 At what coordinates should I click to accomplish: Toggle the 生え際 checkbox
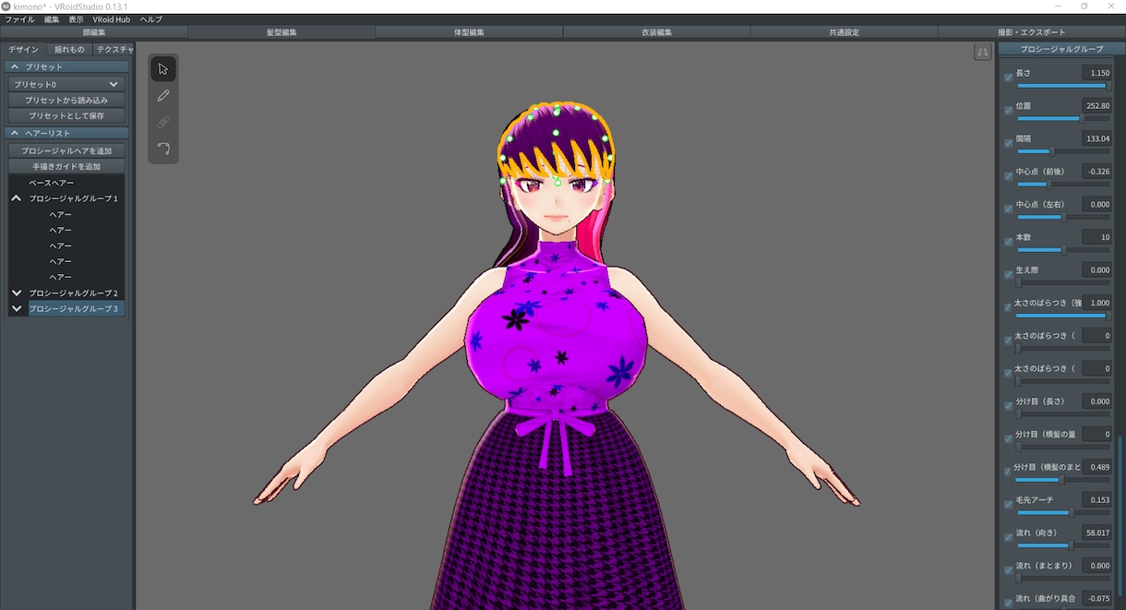(1008, 275)
